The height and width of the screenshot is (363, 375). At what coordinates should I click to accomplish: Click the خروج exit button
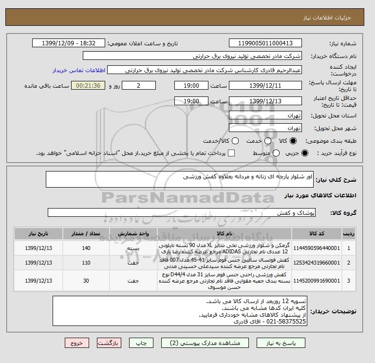pyautogui.click(x=77, y=343)
